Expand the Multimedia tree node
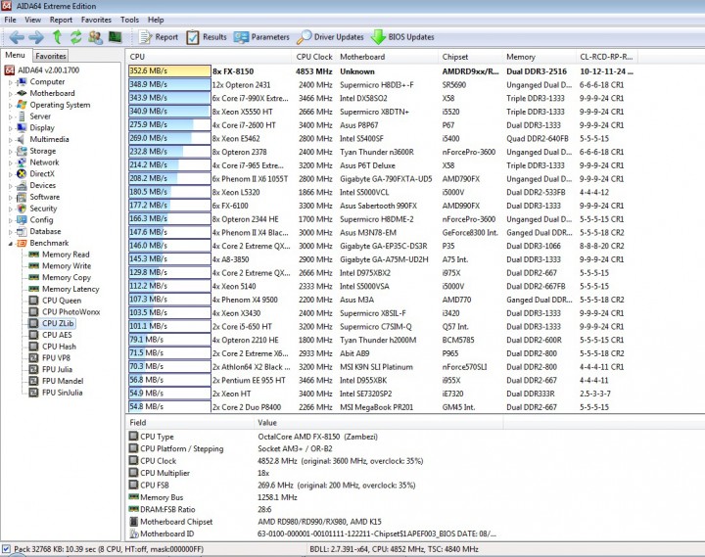The height and width of the screenshot is (557, 705). pos(11,140)
